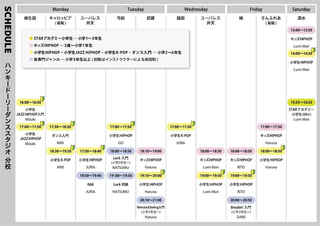
Task: Select the 20:00~20:50 lavender time pill
Action: pyautogui.click(x=241, y=200)
